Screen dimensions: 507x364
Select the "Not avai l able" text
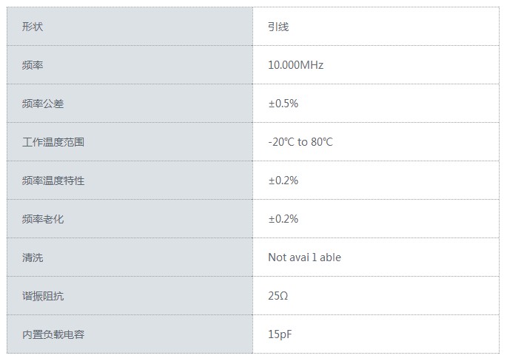(304, 257)
